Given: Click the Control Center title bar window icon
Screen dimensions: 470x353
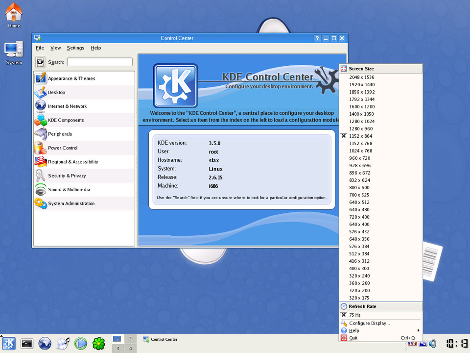Looking at the screenshot, I should (38, 38).
